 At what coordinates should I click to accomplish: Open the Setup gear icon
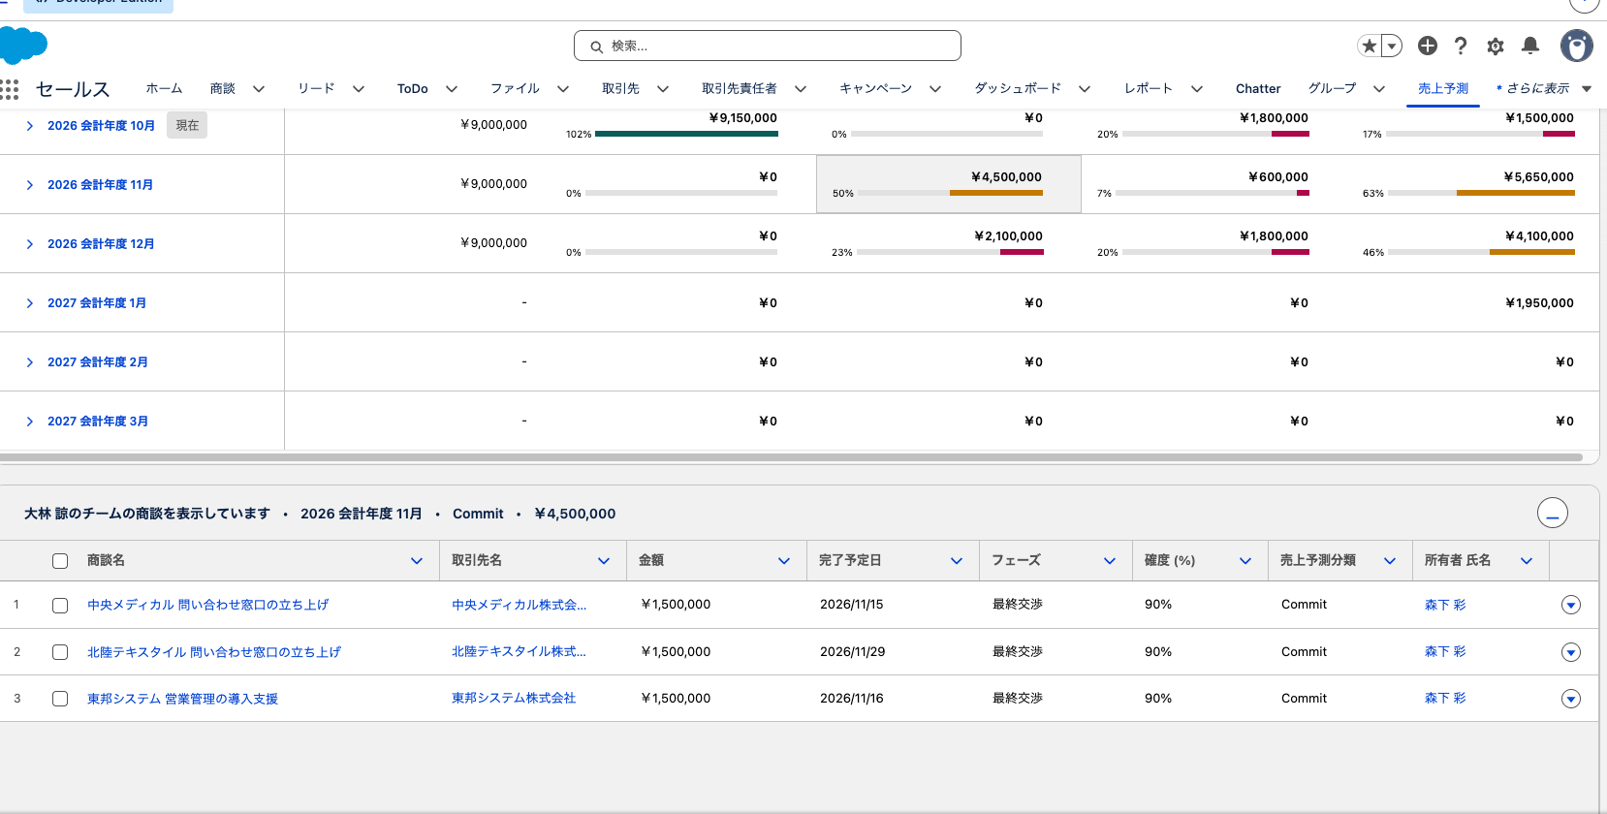pyautogui.click(x=1496, y=46)
